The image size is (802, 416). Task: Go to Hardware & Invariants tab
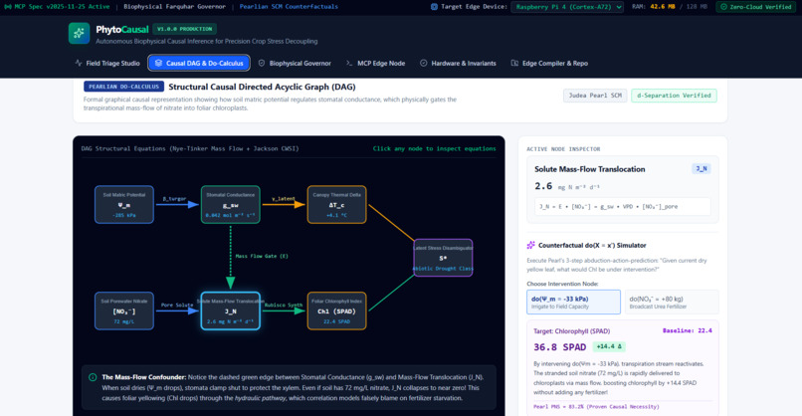tap(458, 63)
